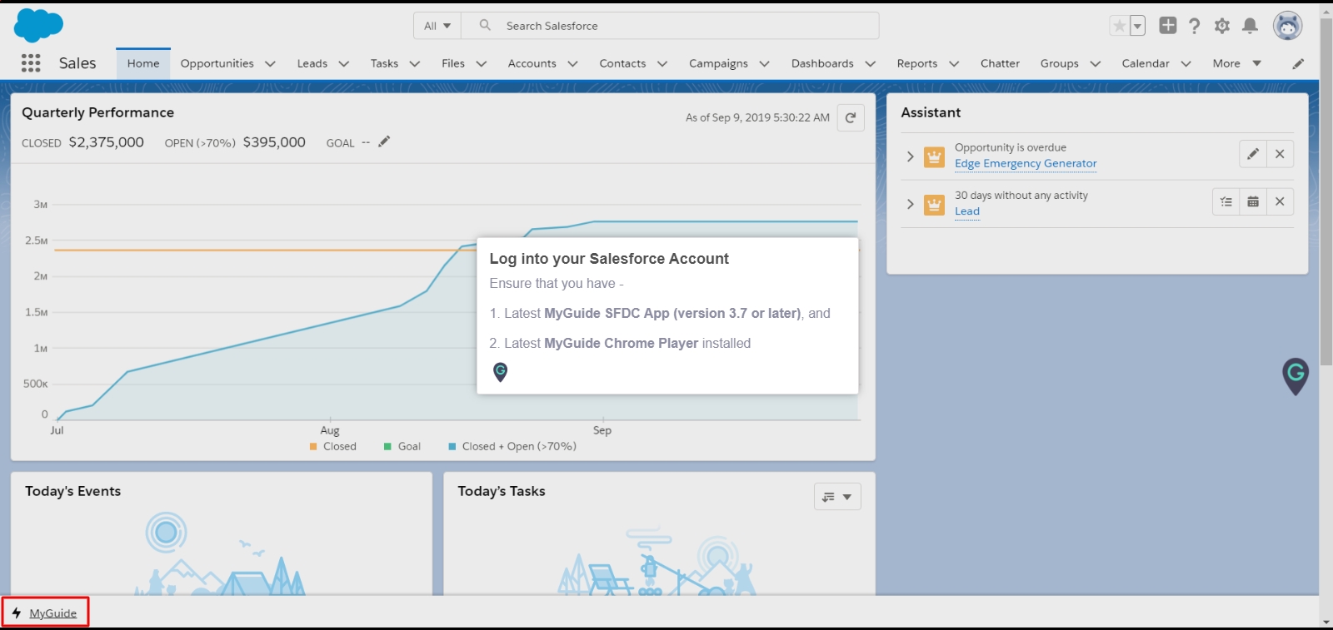Open Global Actions plus icon
Image resolution: width=1333 pixels, height=630 pixels.
[x=1168, y=26]
